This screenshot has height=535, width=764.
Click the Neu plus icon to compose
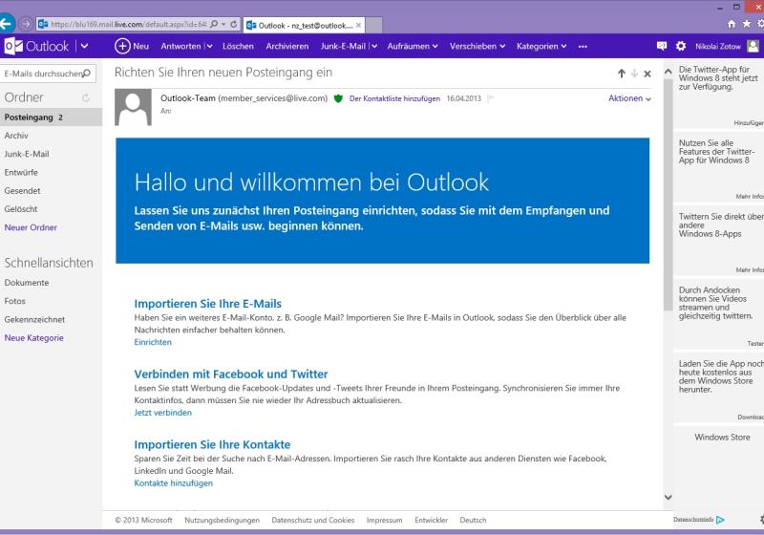pos(122,46)
